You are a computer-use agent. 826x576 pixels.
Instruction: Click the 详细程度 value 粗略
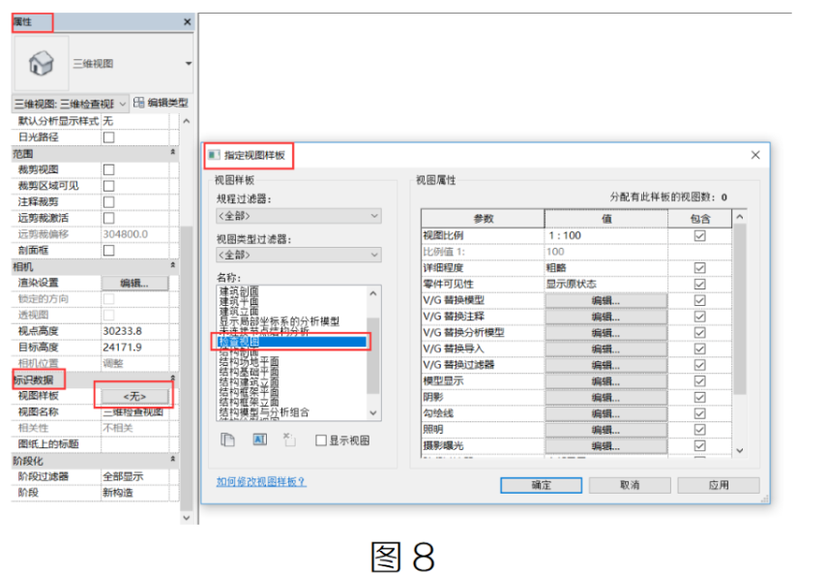[x=606, y=268]
